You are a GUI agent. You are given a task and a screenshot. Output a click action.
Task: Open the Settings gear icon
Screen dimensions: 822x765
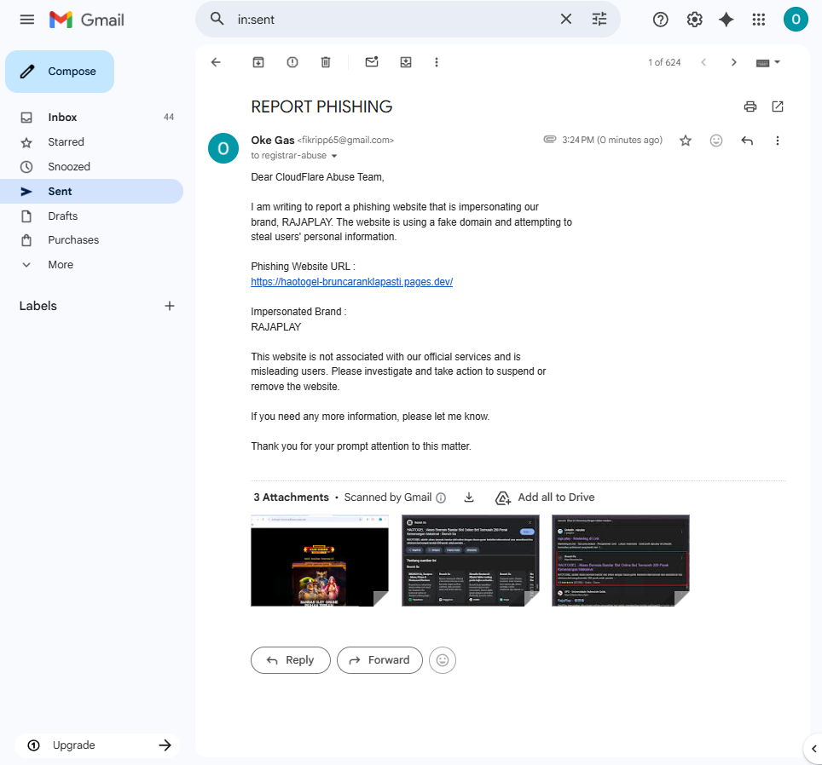tap(694, 20)
